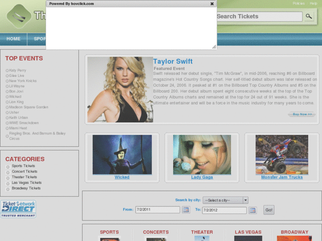Click the To date field 7/2/2012
The height and width of the screenshot is (241, 322).
click(x=224, y=210)
